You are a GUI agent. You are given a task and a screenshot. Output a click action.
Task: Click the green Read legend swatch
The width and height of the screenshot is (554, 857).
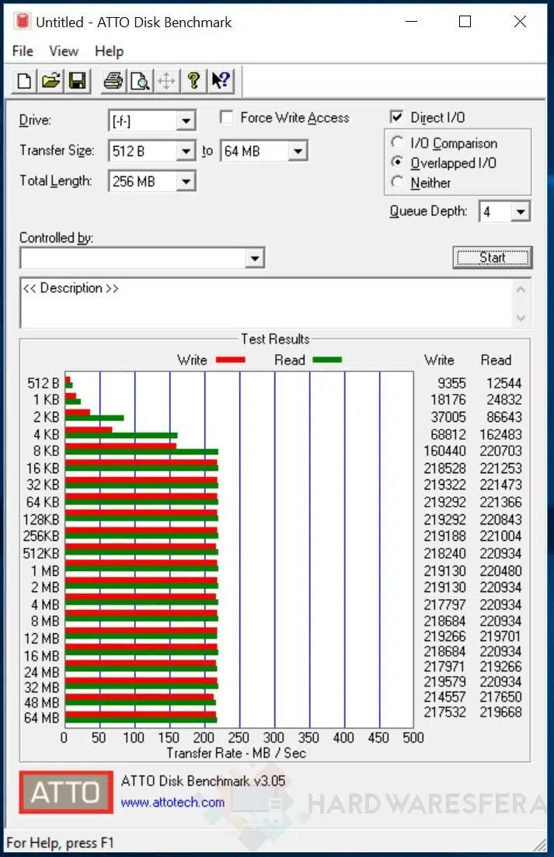[327, 360]
